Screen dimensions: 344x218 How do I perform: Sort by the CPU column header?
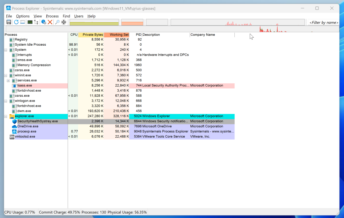click(73, 35)
